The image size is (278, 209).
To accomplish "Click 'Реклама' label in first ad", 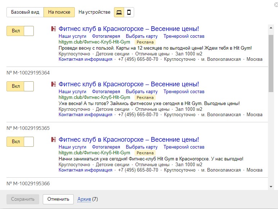I will [145, 42].
